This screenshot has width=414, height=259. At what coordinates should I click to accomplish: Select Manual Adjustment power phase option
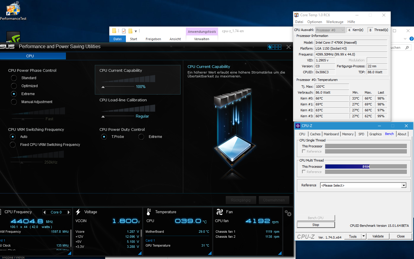coord(14,102)
